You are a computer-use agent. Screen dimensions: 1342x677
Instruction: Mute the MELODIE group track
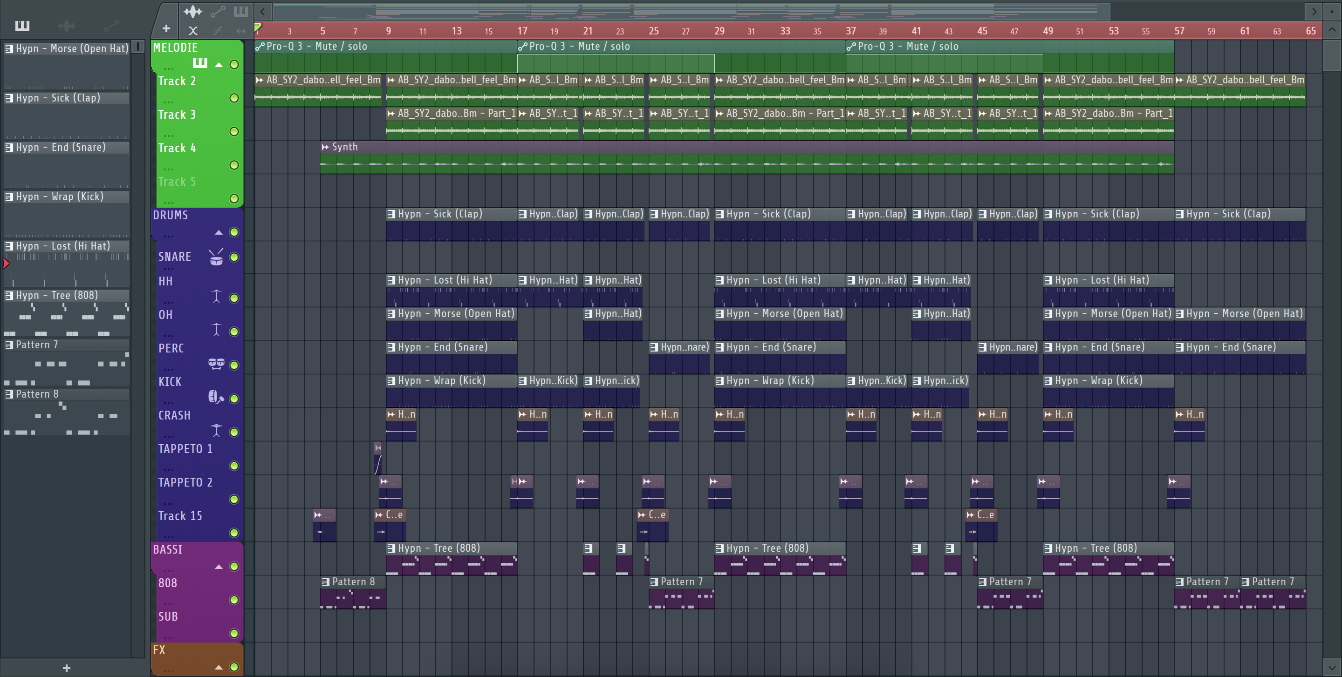(x=234, y=65)
